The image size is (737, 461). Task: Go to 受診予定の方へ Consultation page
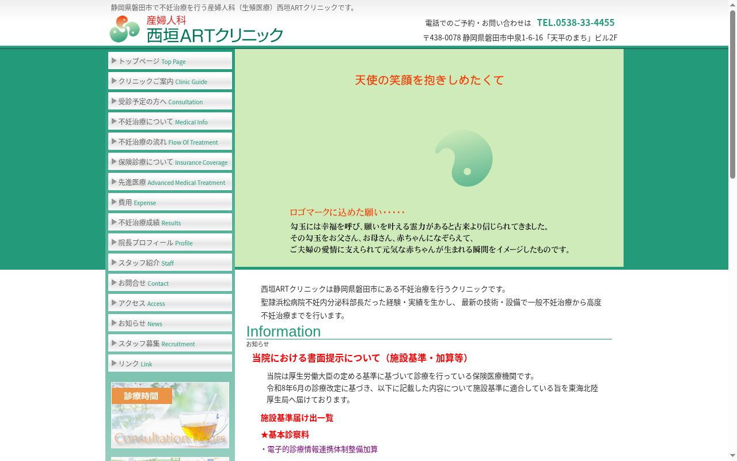[170, 101]
